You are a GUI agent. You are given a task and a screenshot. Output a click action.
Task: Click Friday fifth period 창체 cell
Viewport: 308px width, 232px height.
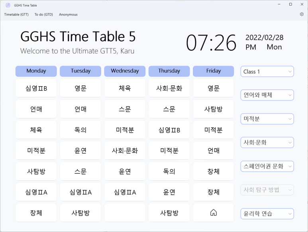[x=214, y=171]
